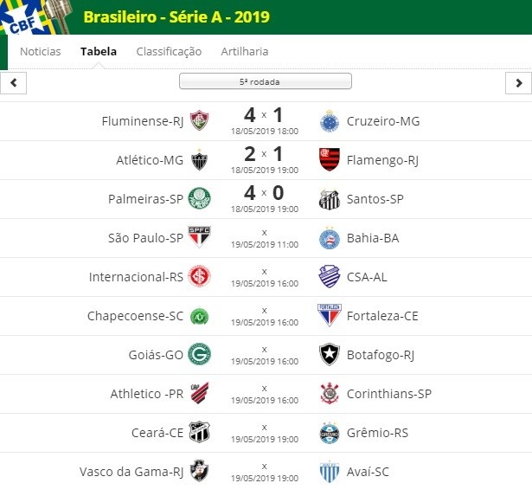The width and height of the screenshot is (532, 496).
Task: Click the Atlético-MG team crest
Action: click(199, 160)
